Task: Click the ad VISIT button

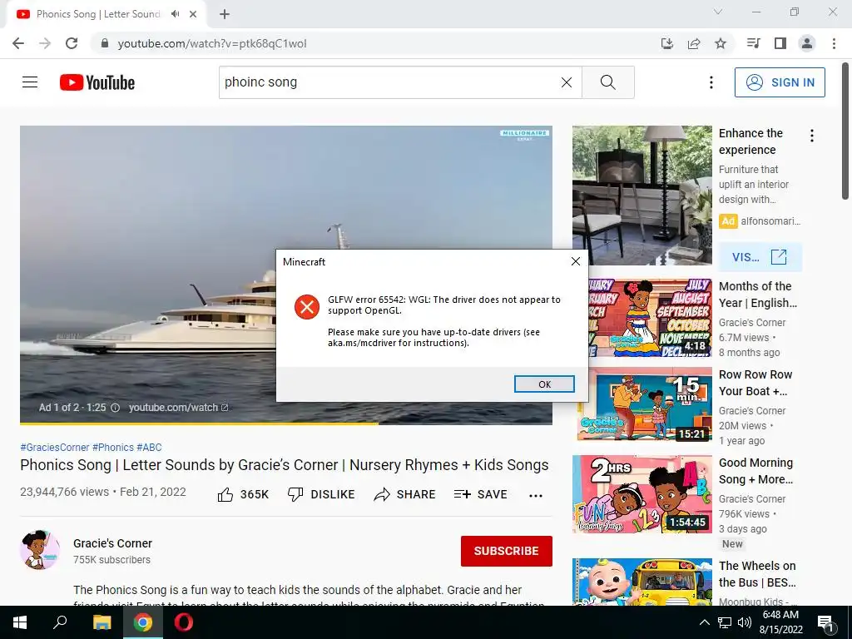Action: pos(760,257)
